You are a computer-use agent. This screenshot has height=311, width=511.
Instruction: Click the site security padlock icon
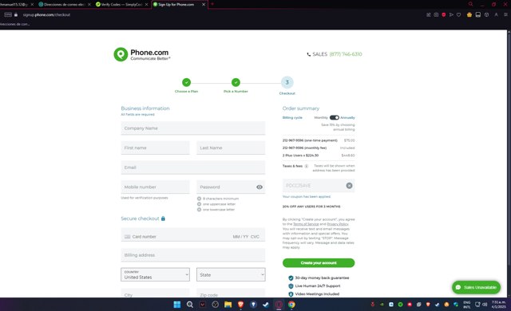pyautogui.click(x=16, y=14)
